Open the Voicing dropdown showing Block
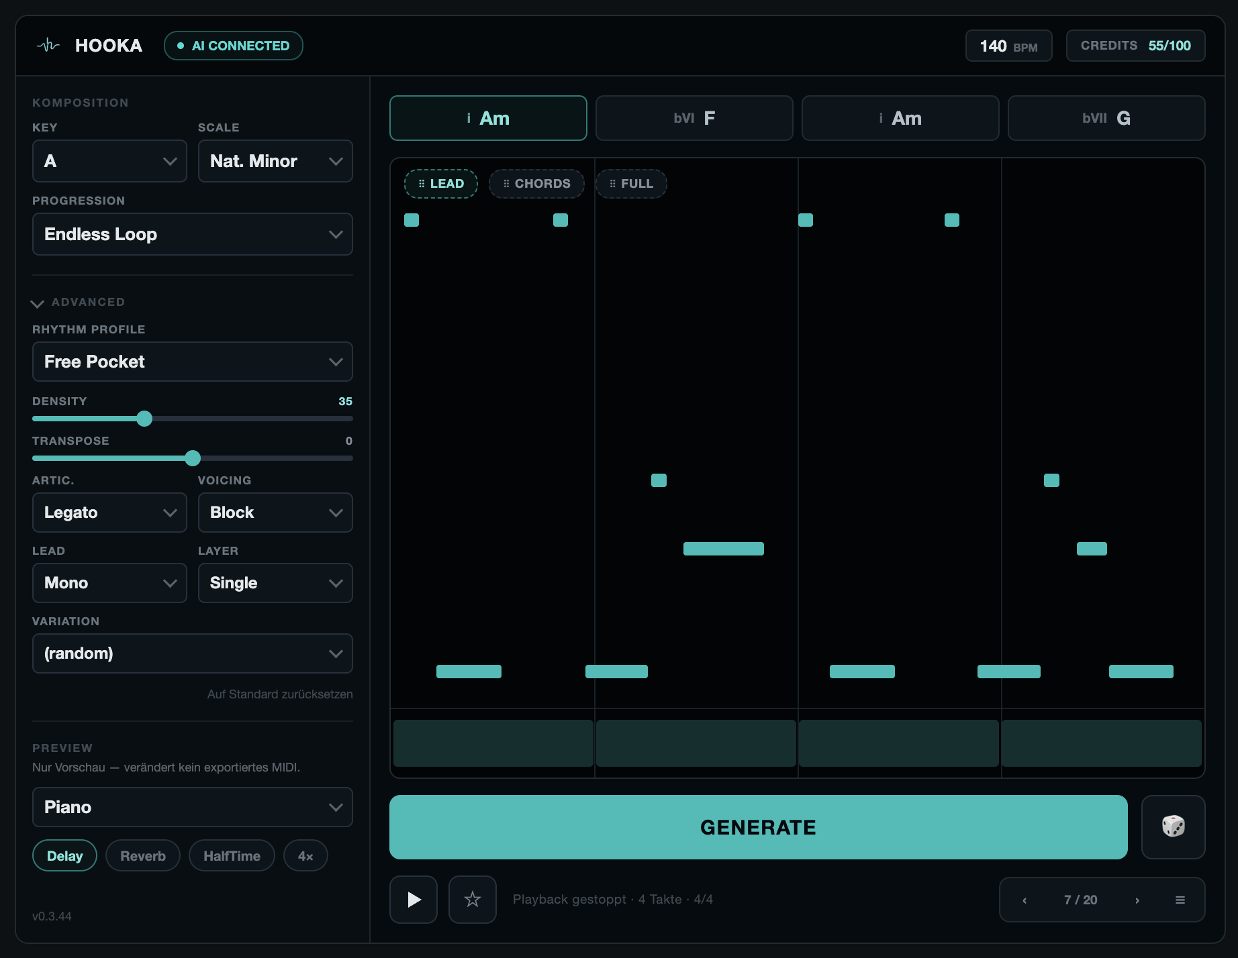Screen dimensions: 1238x958 pos(275,513)
